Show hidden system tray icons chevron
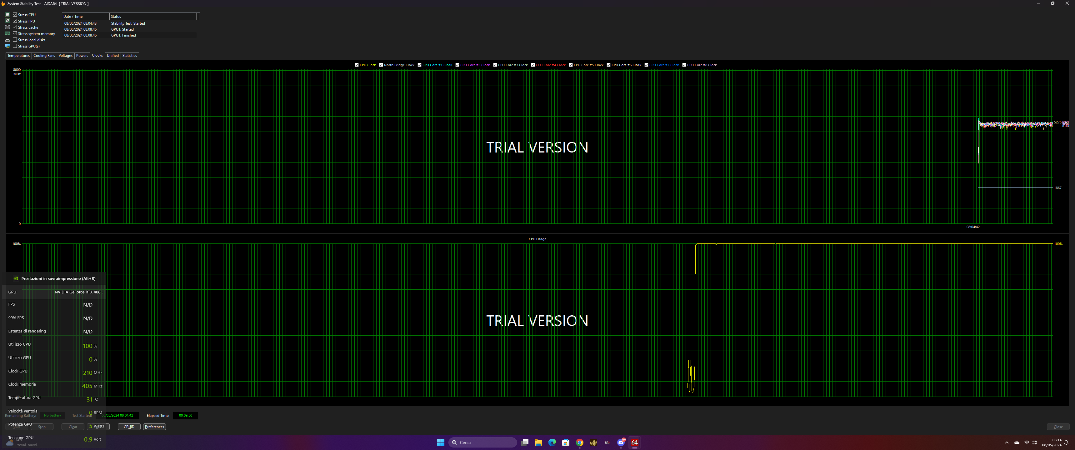Image resolution: width=1075 pixels, height=450 pixels. [x=1007, y=442]
